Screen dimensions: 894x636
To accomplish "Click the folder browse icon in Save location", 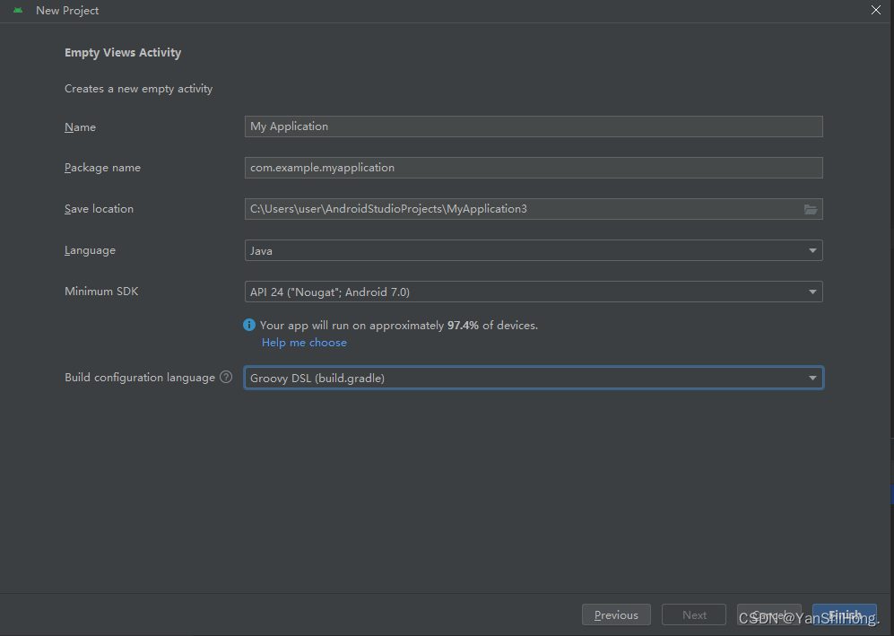I will tap(811, 209).
